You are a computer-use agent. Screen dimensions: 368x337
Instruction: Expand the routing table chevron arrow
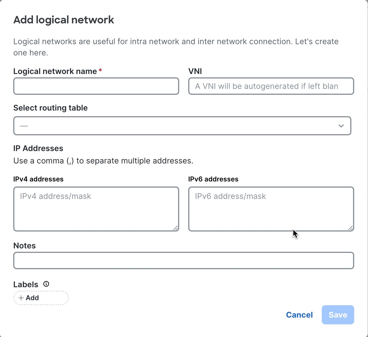point(341,126)
